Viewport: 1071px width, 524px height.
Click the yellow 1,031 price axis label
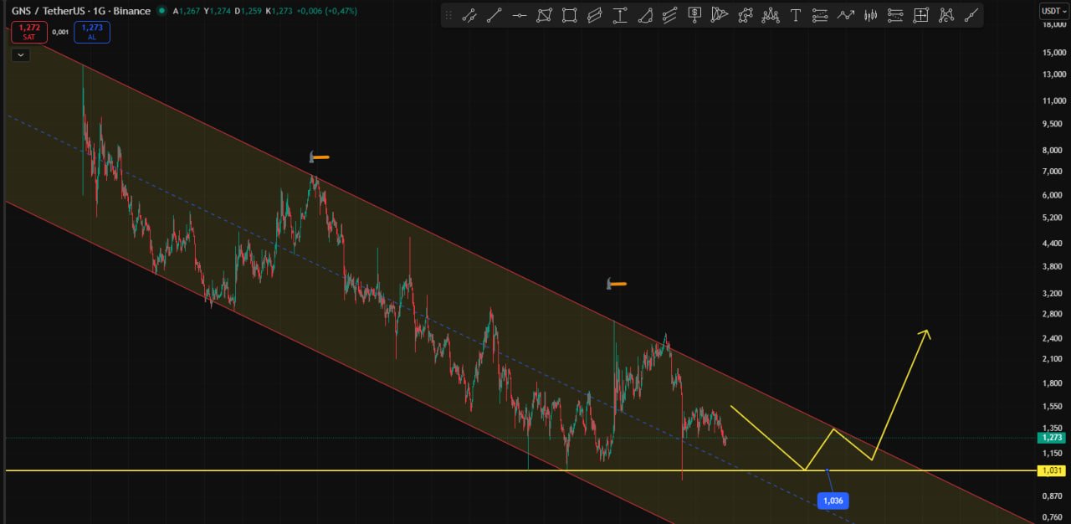pos(1051,470)
